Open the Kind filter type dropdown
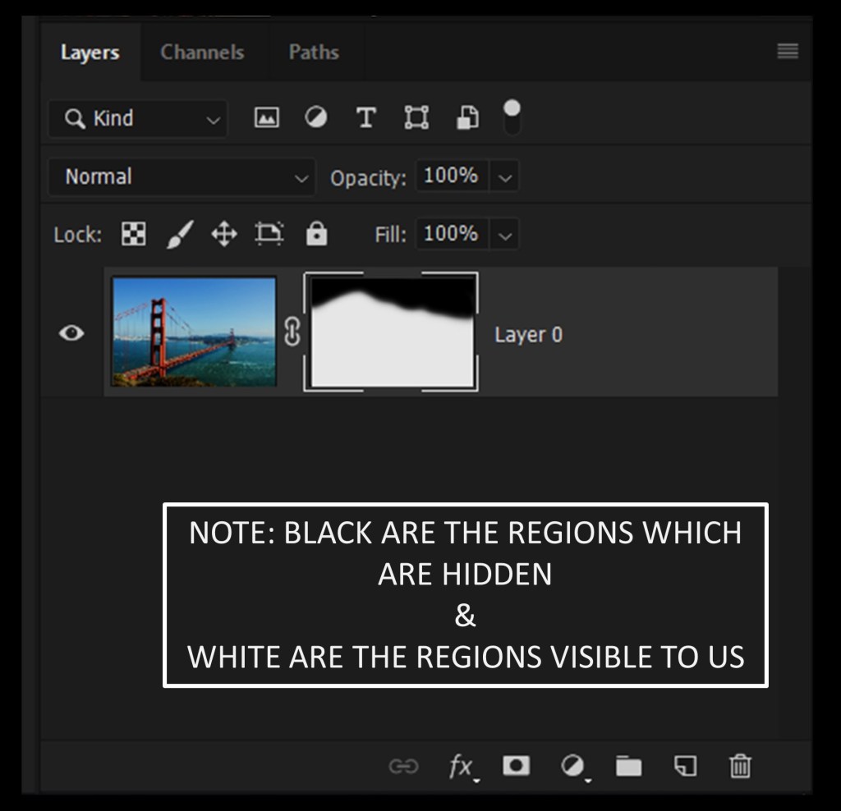 tap(138, 119)
